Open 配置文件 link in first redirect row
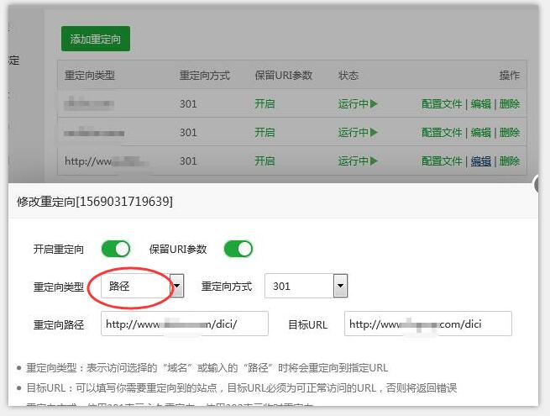 (442, 104)
